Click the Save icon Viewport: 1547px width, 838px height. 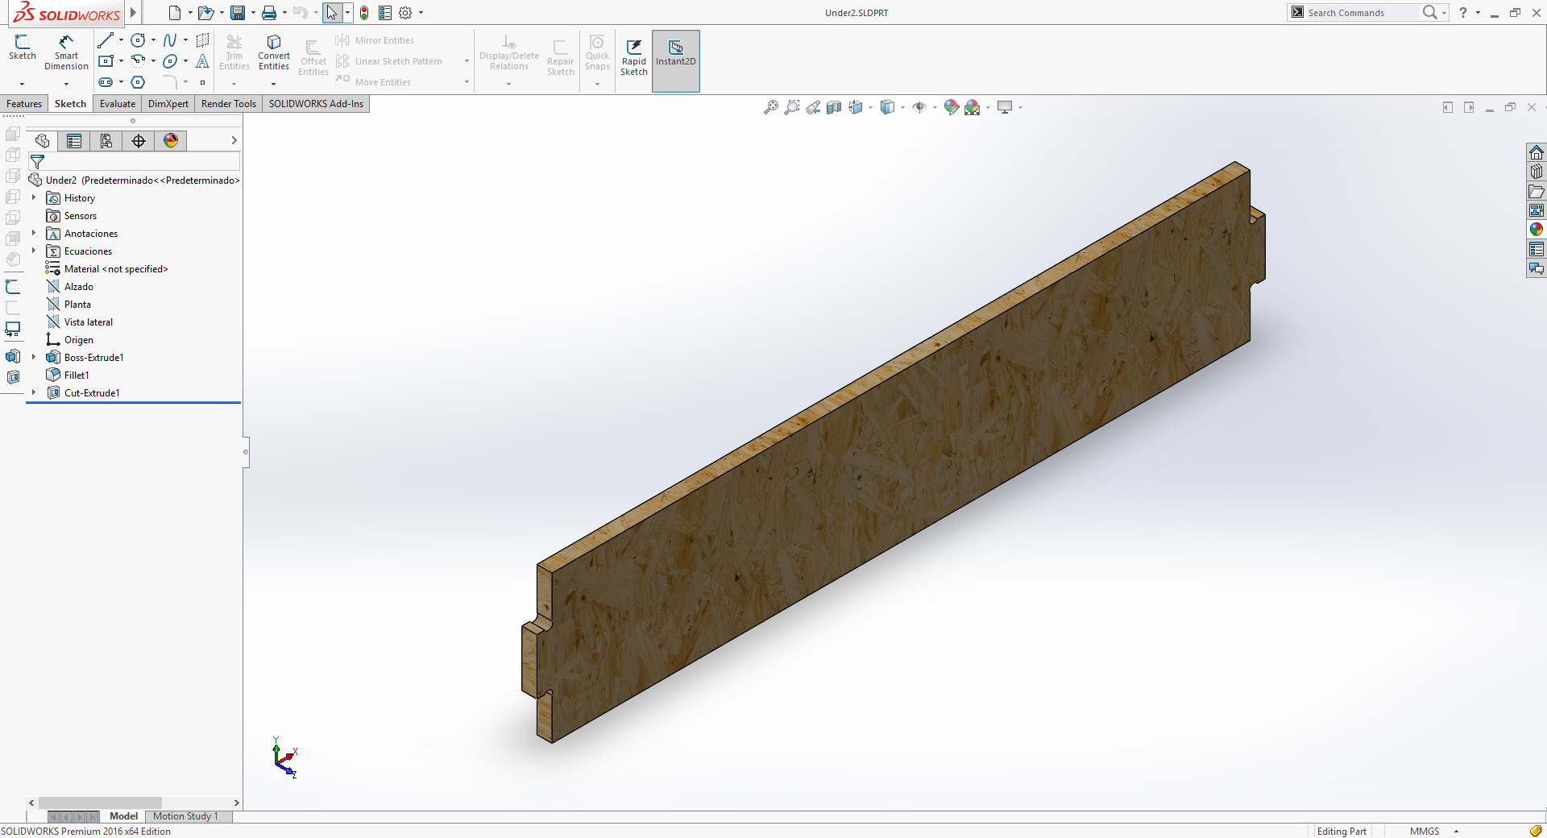(x=238, y=13)
